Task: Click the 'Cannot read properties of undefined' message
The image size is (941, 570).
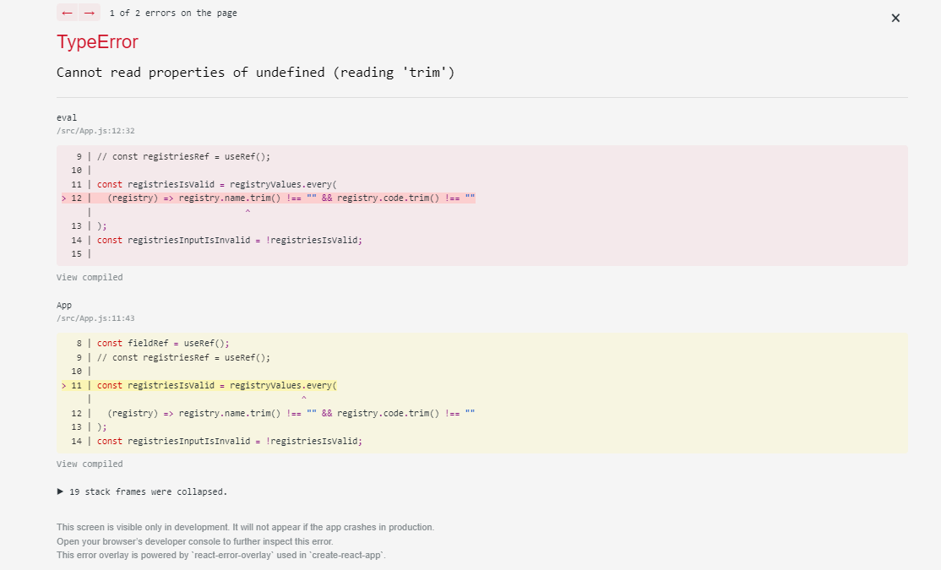Action: pyautogui.click(x=256, y=73)
